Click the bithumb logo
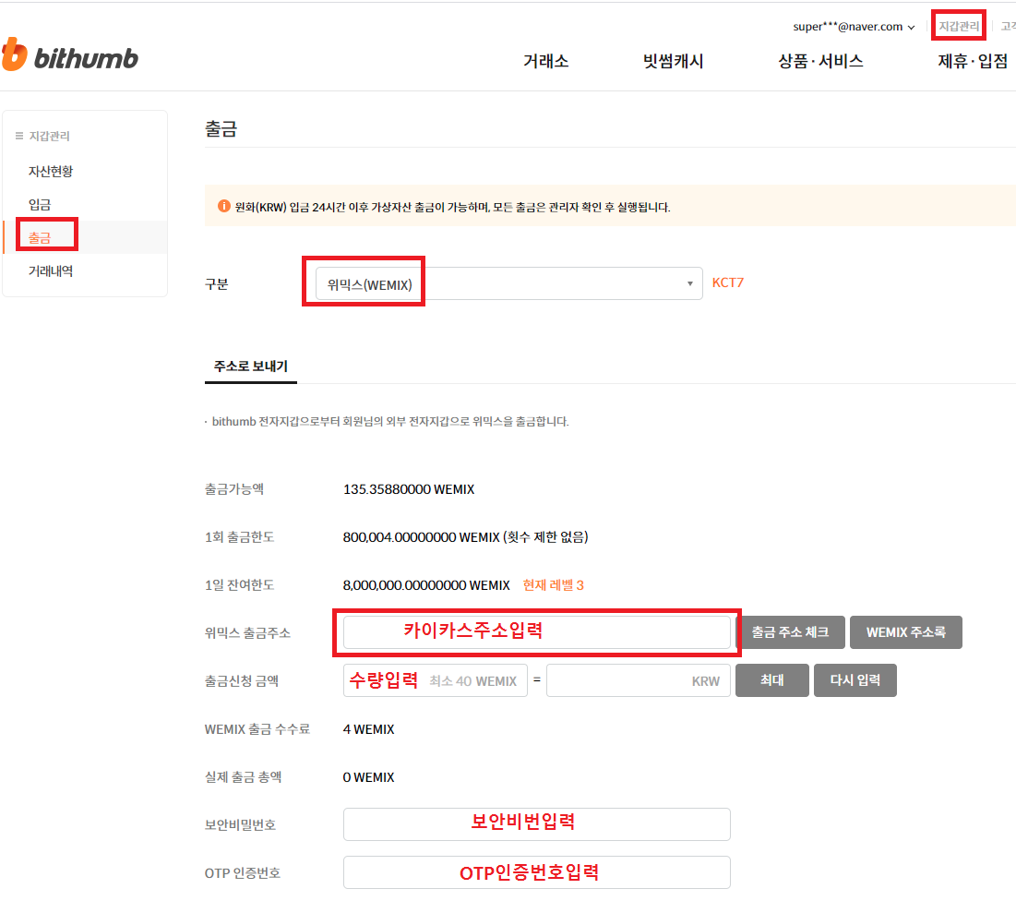 pos(70,55)
